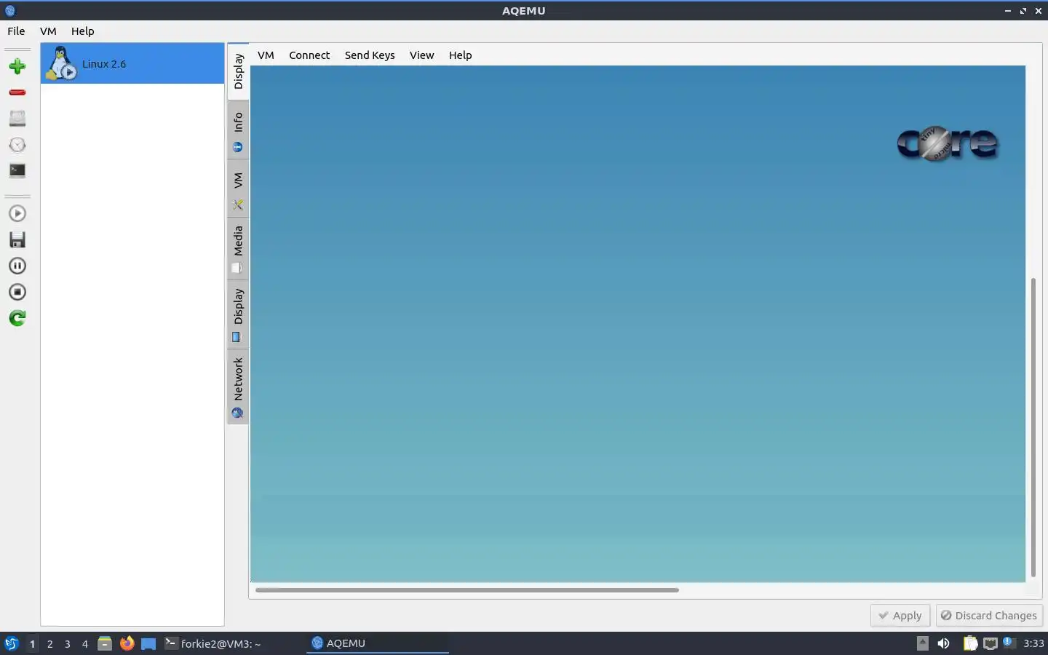This screenshot has height=655, width=1048.
Task: Open the volume speaker icon in system tray
Action: [x=944, y=643]
